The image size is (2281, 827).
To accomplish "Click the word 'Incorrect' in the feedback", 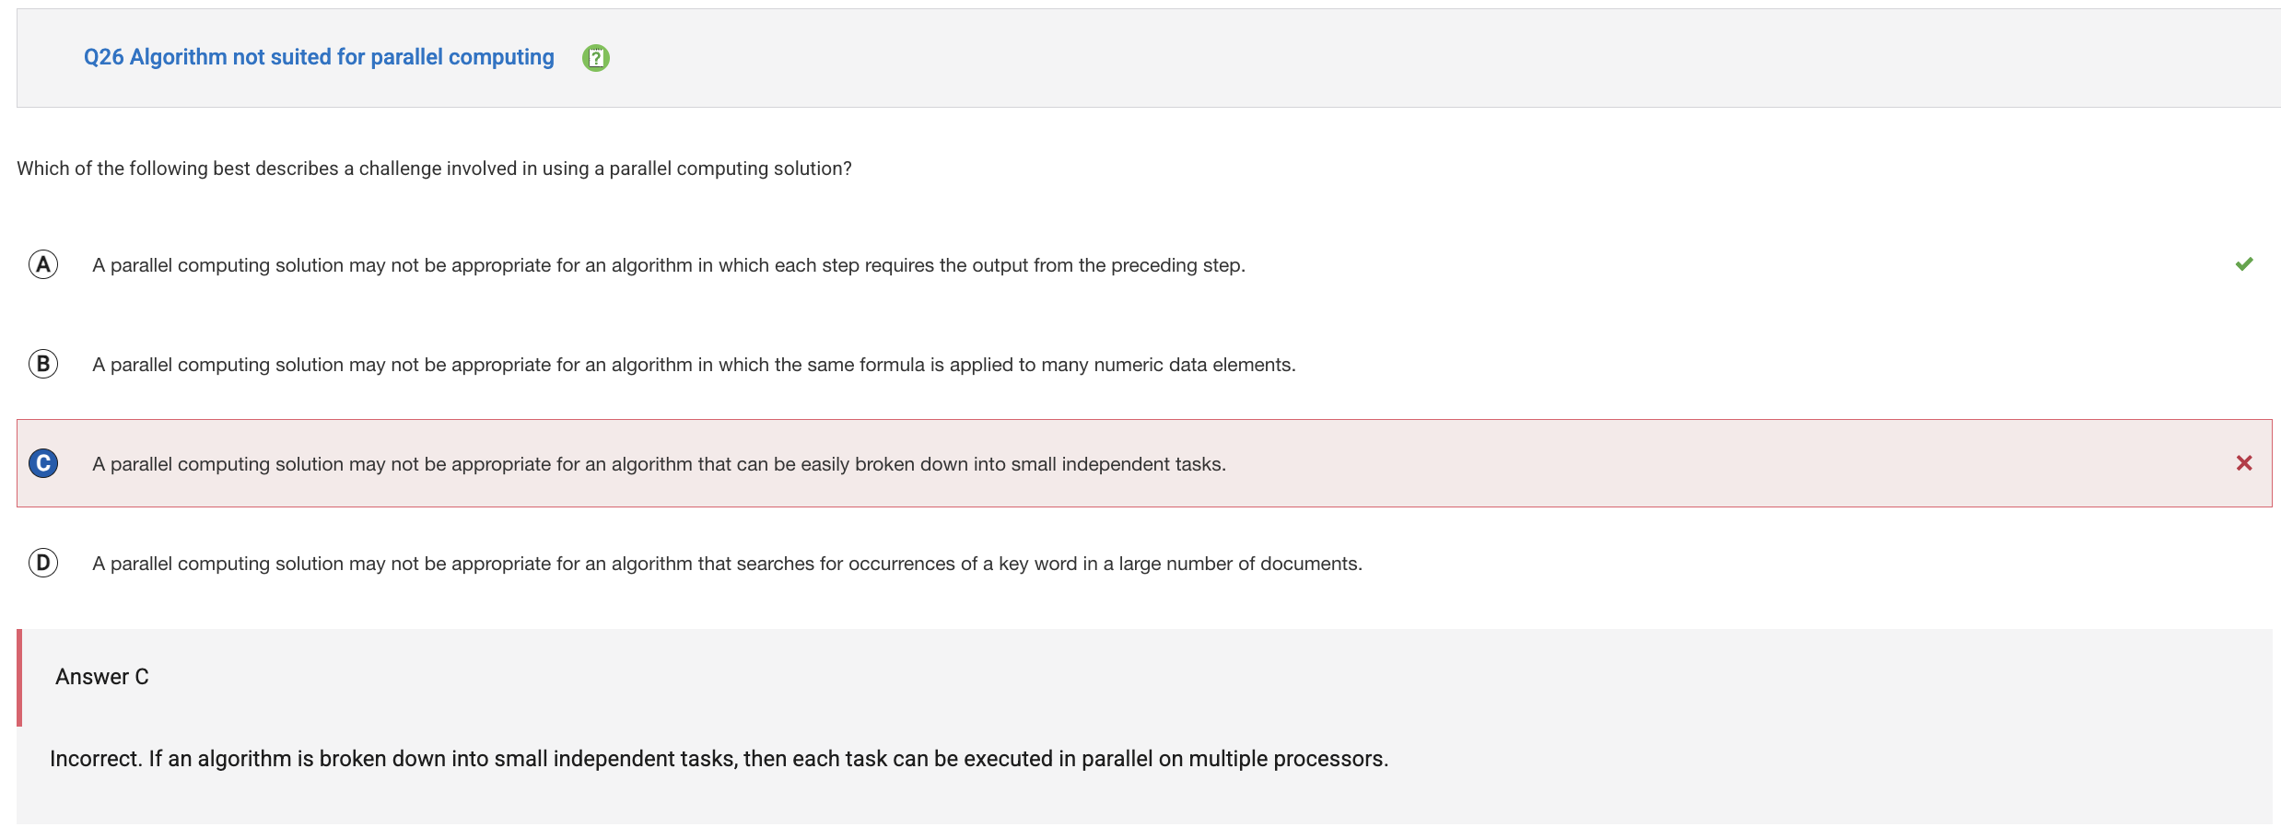I will pyautogui.click(x=95, y=759).
